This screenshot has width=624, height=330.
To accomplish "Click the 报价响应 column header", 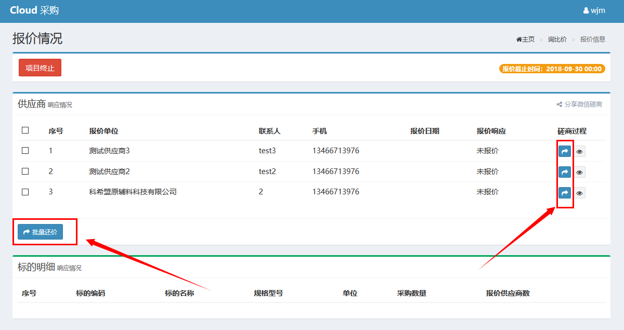I will [491, 131].
